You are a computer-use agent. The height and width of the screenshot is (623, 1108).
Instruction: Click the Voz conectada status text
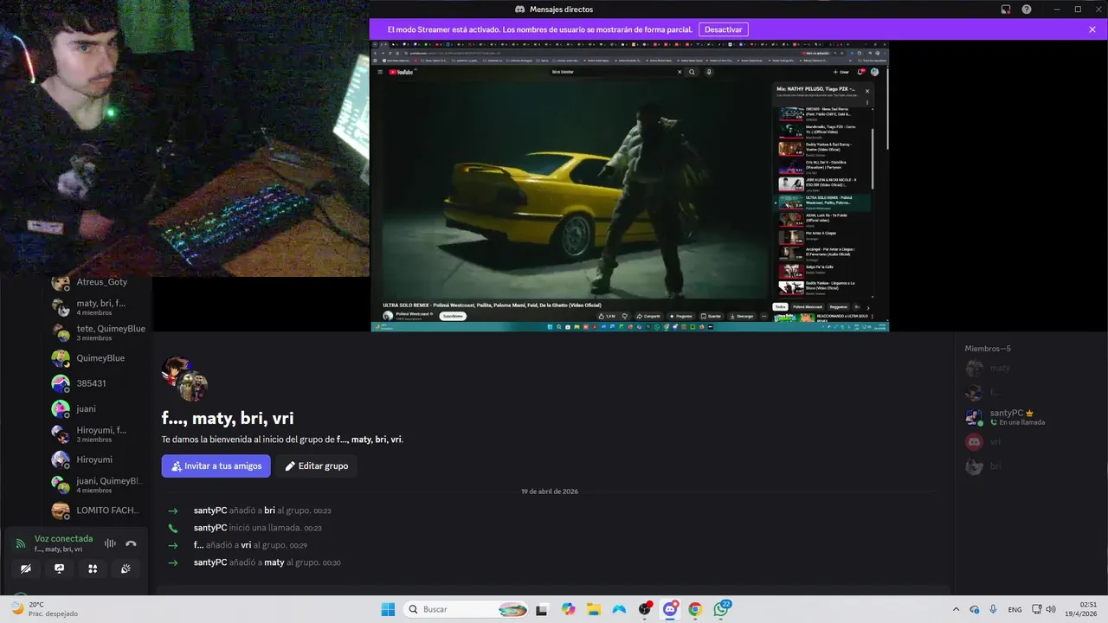point(63,538)
